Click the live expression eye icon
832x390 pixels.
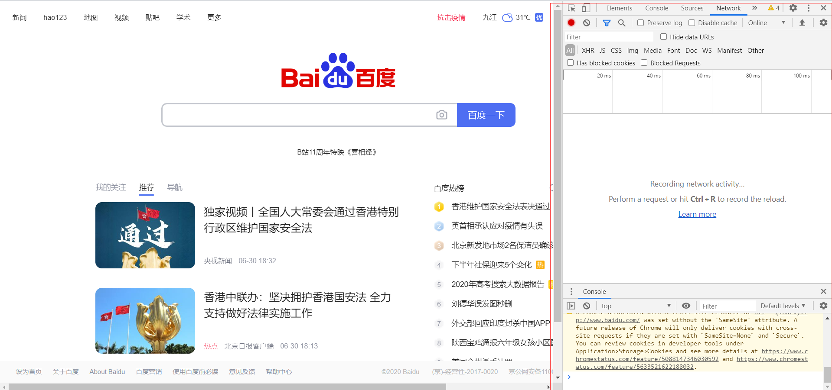(686, 306)
